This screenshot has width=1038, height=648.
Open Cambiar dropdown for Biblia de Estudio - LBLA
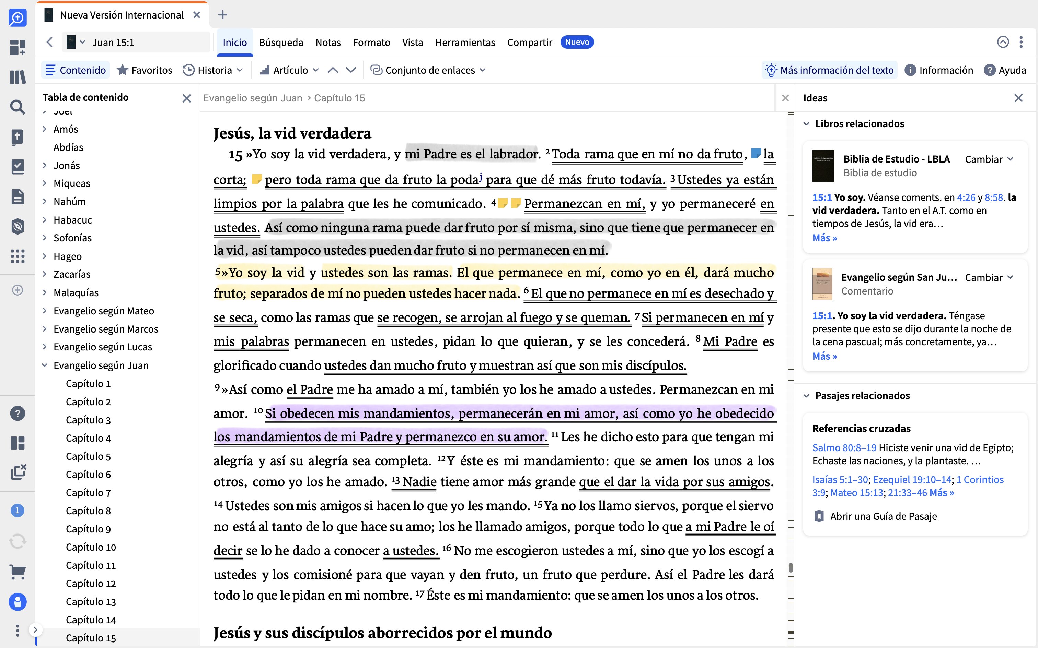[989, 159]
